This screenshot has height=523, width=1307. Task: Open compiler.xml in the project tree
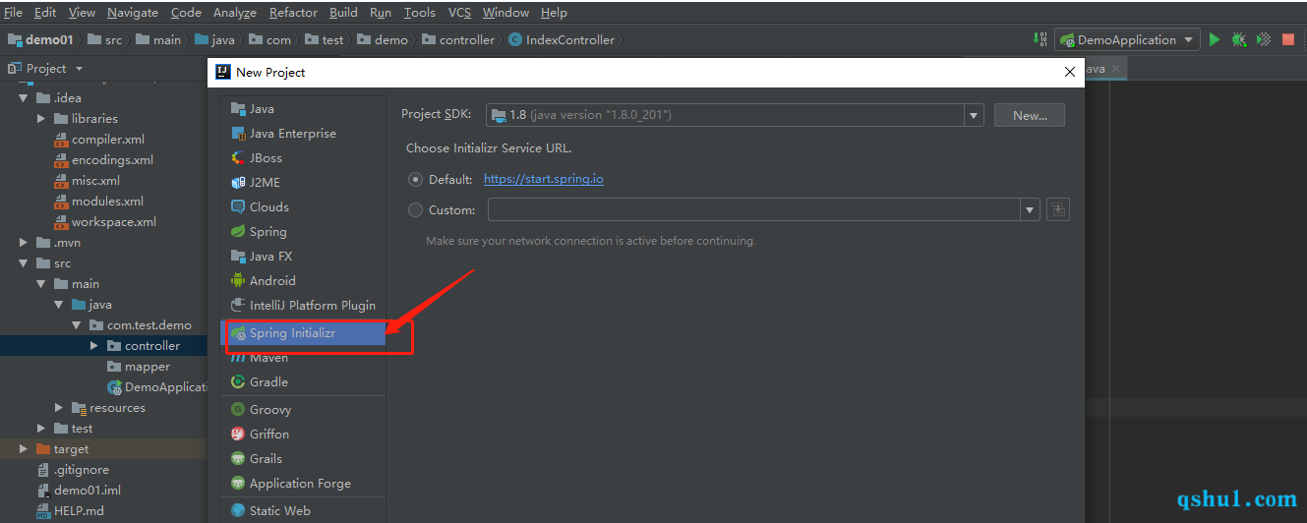pos(107,139)
